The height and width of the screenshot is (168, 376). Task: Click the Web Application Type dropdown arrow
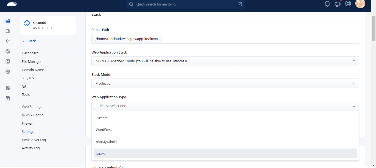click(354, 106)
